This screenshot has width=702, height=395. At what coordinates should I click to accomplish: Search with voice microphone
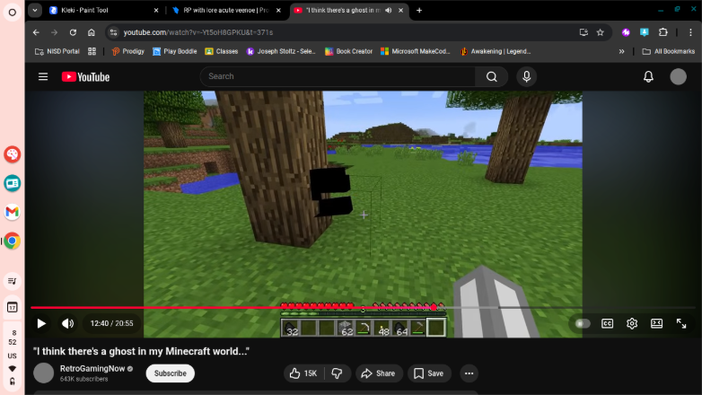click(526, 77)
